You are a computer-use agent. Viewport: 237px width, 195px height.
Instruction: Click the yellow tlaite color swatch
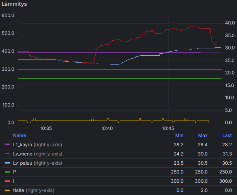(7, 190)
